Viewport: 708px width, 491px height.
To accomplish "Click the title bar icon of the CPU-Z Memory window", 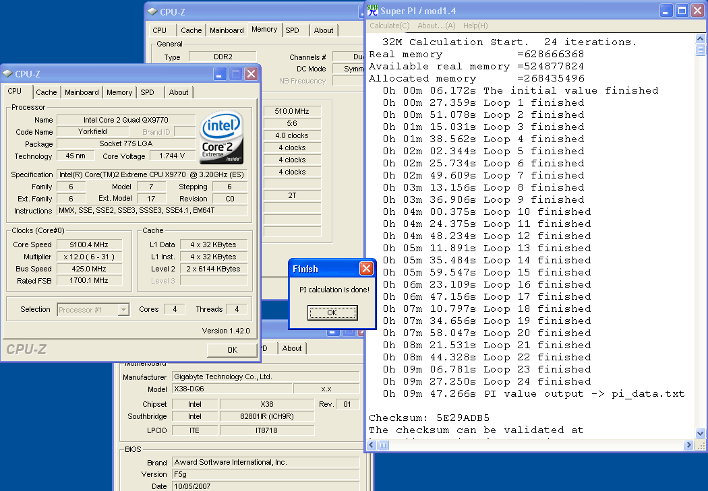I will pyautogui.click(x=152, y=11).
